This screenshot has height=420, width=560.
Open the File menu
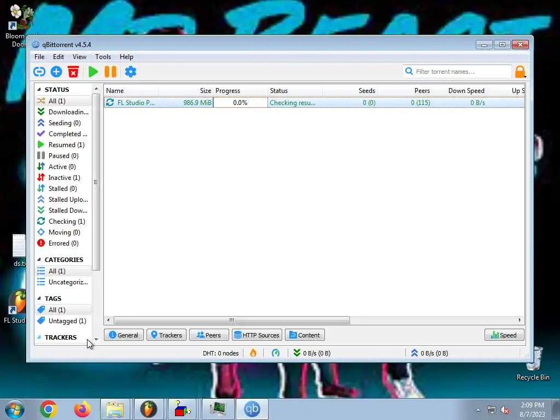[39, 57]
